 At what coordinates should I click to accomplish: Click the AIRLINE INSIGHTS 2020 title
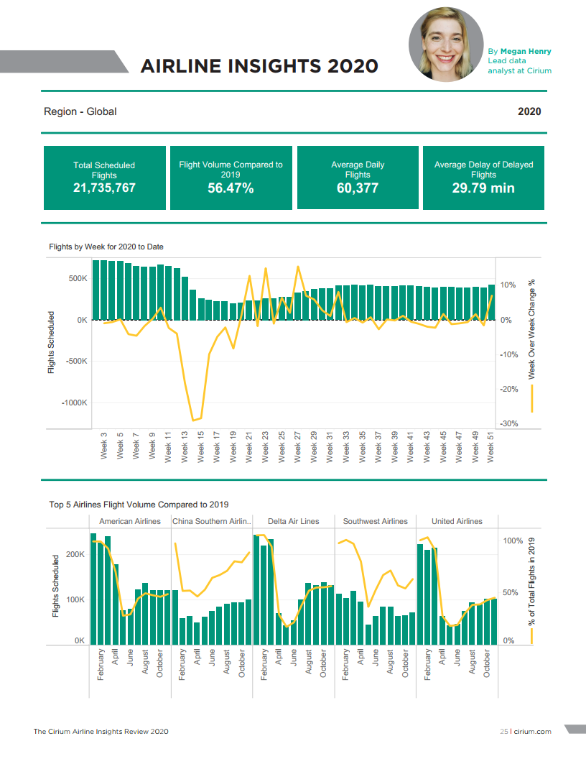[x=259, y=66]
